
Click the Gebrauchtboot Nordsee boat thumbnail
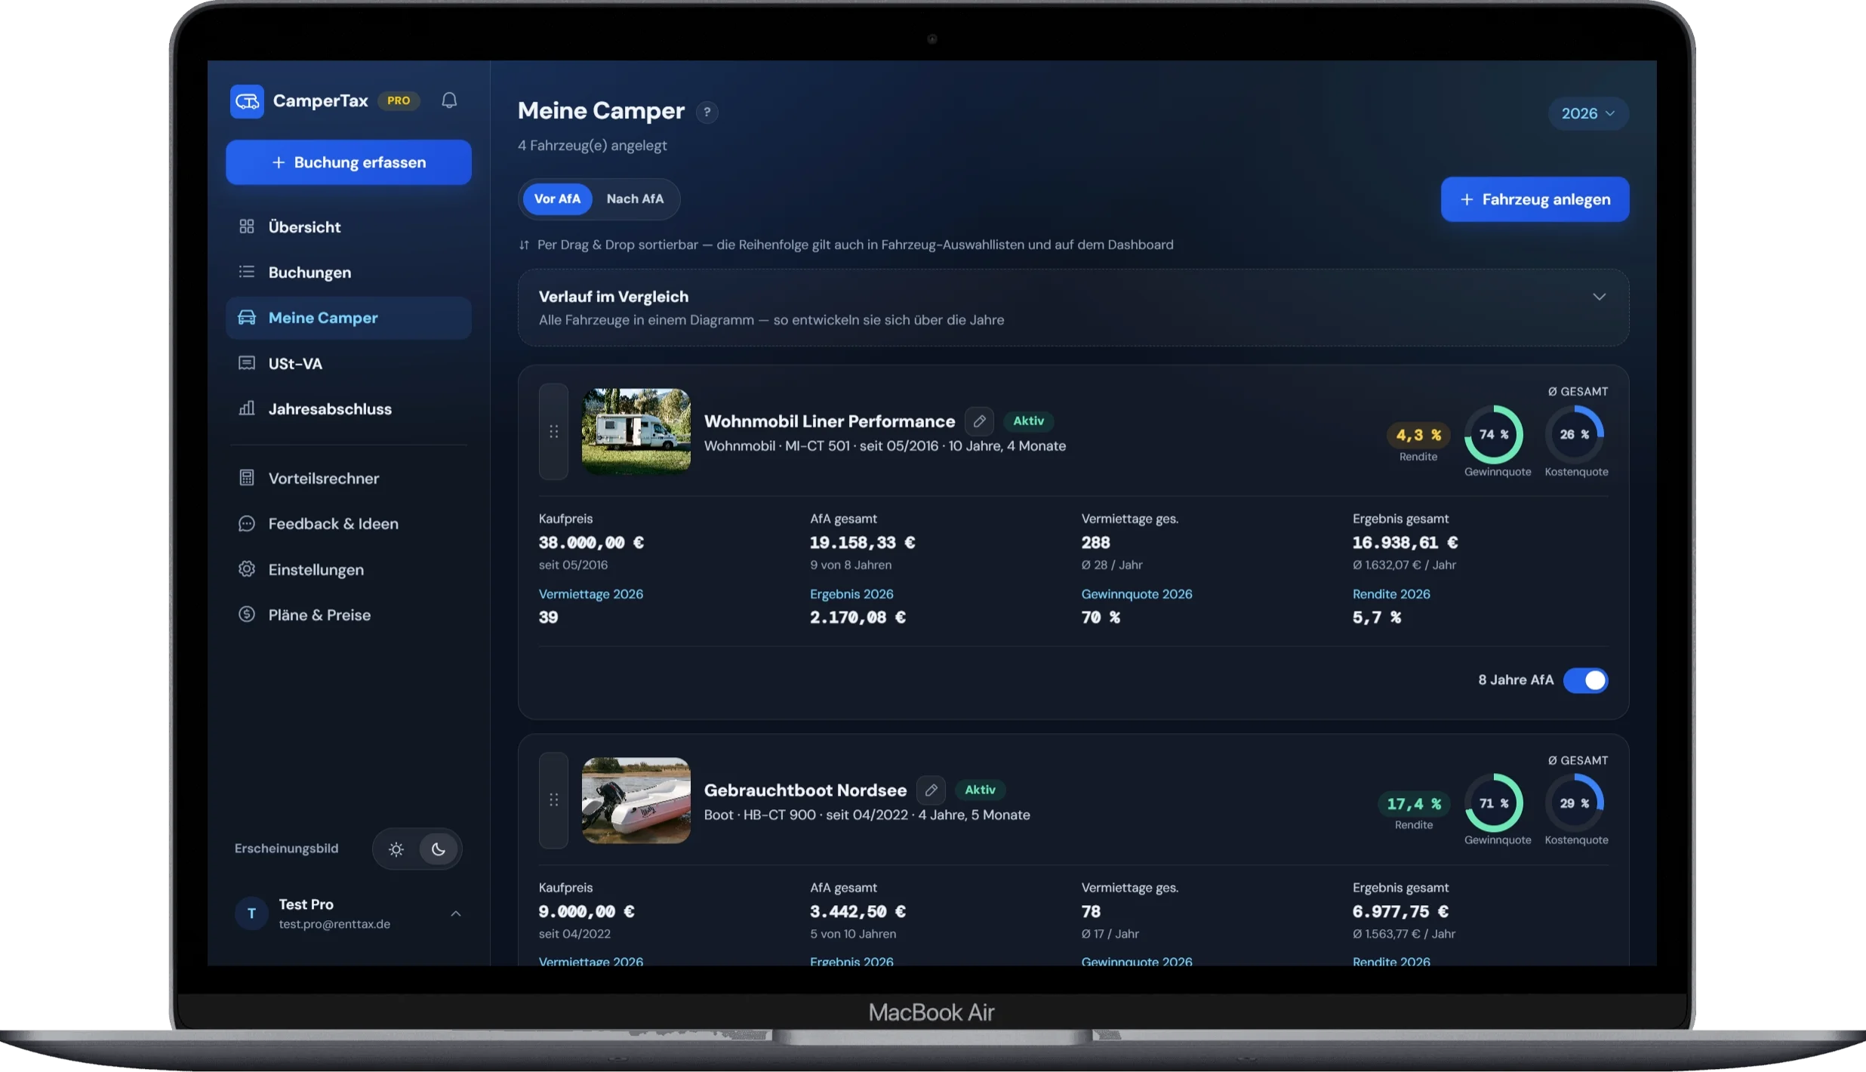coord(636,800)
